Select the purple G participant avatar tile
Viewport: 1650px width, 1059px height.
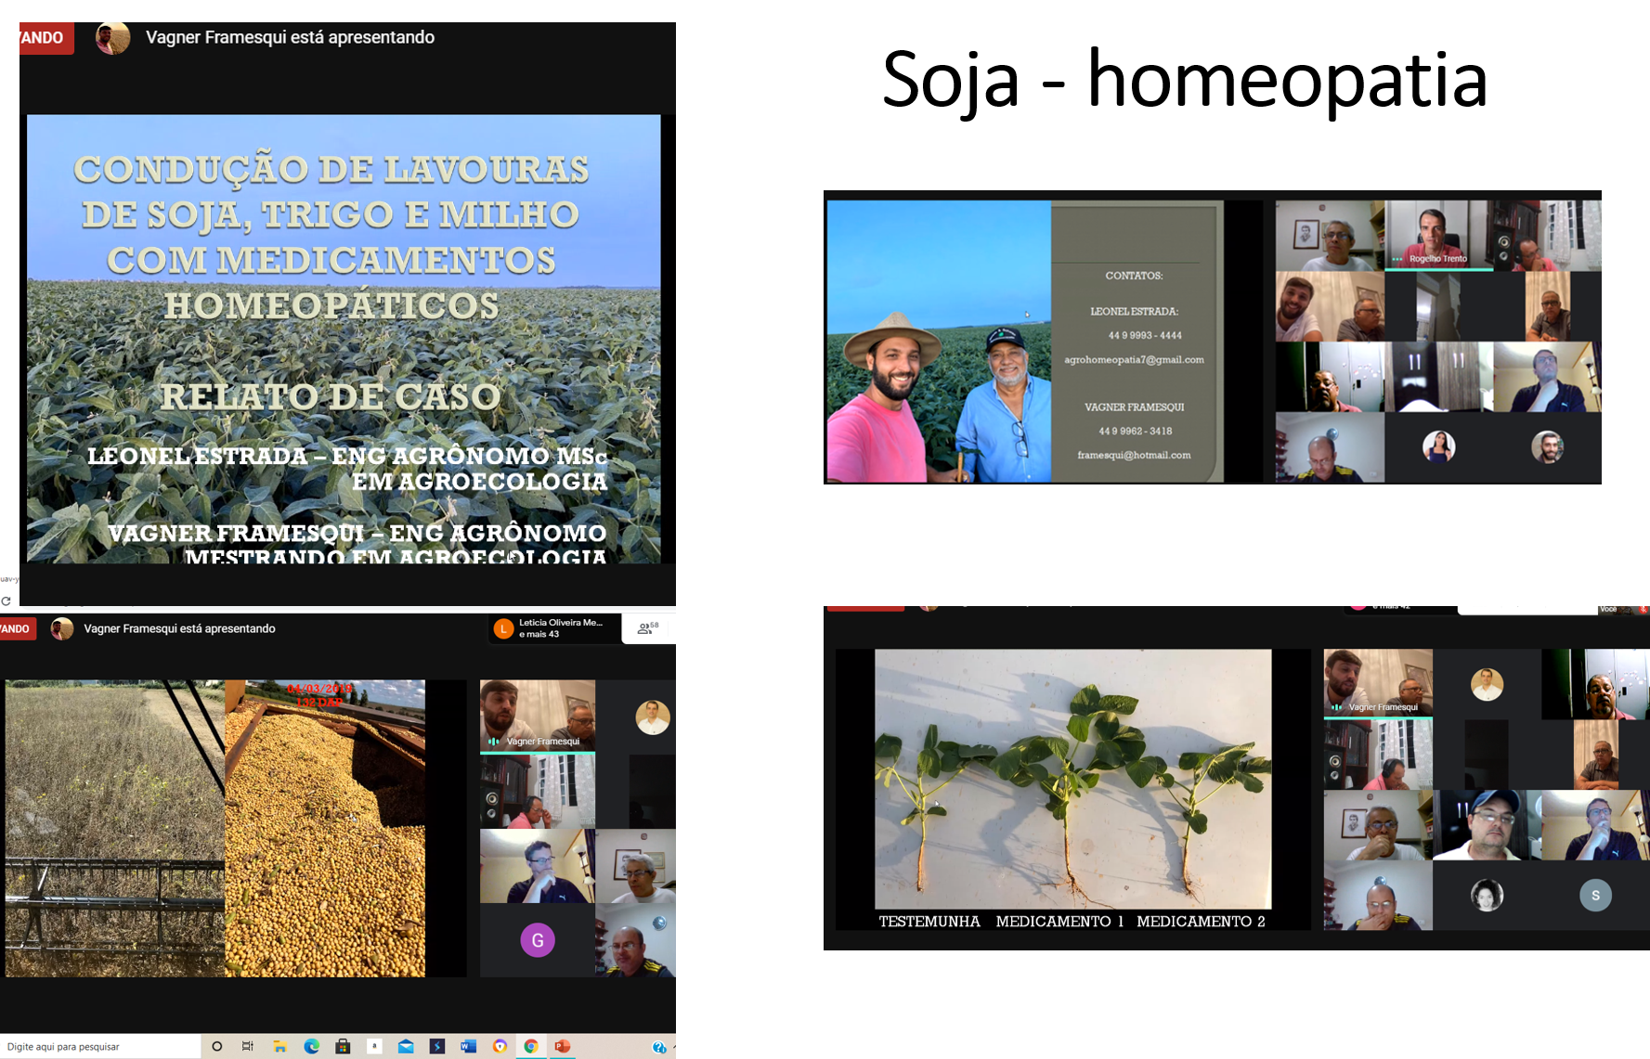[537, 940]
